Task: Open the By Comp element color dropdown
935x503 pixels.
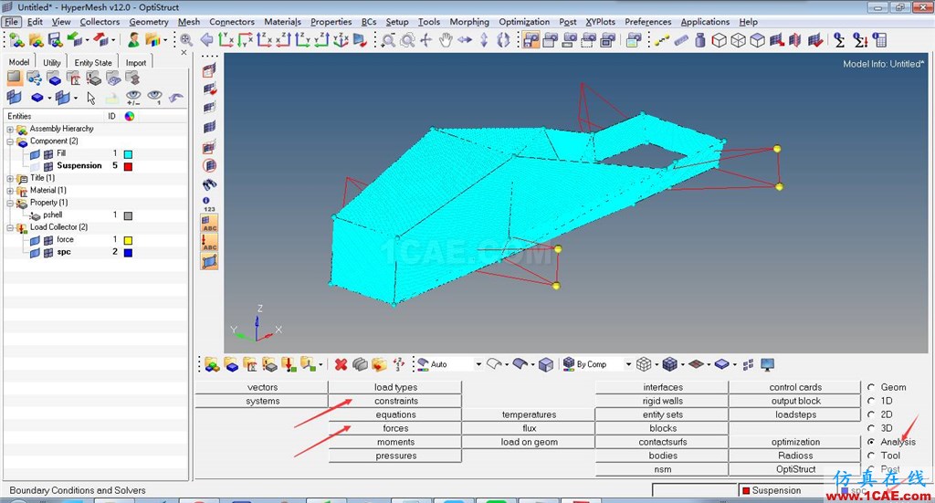Action: point(628,364)
